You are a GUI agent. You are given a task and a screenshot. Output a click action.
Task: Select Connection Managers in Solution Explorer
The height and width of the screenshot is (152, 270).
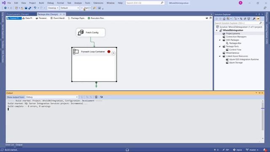pyautogui.click(x=236, y=37)
